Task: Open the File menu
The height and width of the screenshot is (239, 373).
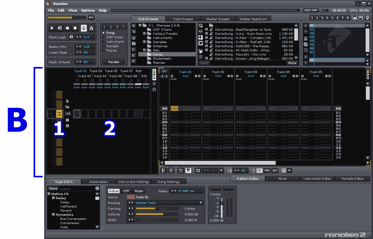Action: (51, 11)
